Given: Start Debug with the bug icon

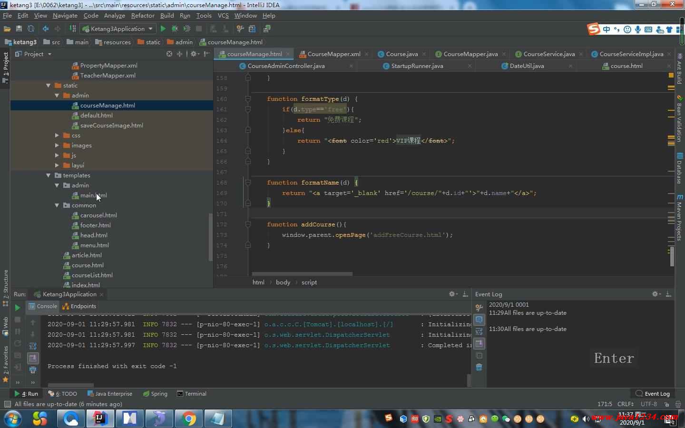Looking at the screenshot, I should pyautogui.click(x=175, y=29).
